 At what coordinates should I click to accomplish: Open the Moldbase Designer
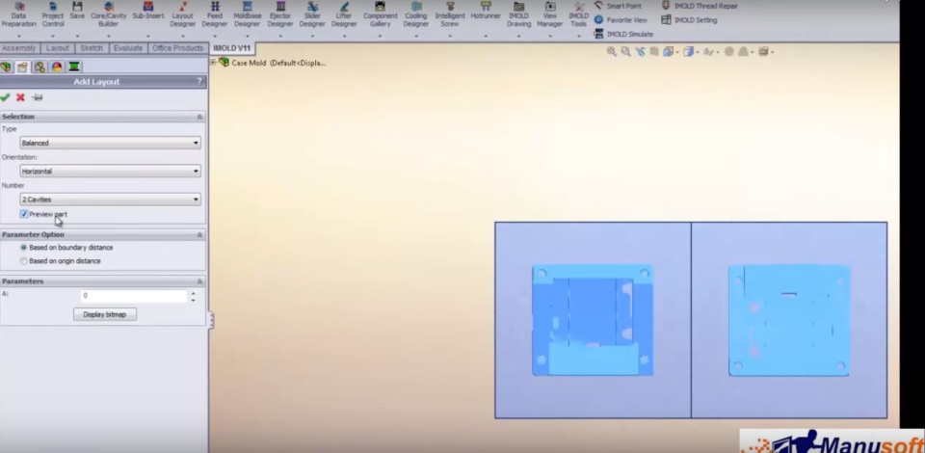click(248, 14)
